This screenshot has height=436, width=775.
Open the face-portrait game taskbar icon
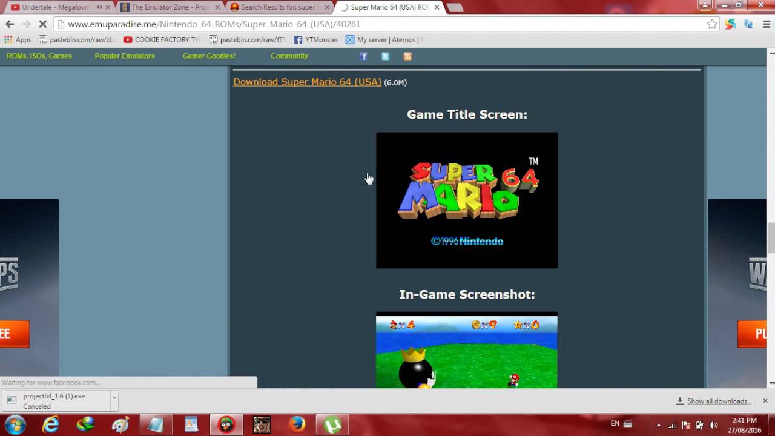pyautogui.click(x=262, y=424)
